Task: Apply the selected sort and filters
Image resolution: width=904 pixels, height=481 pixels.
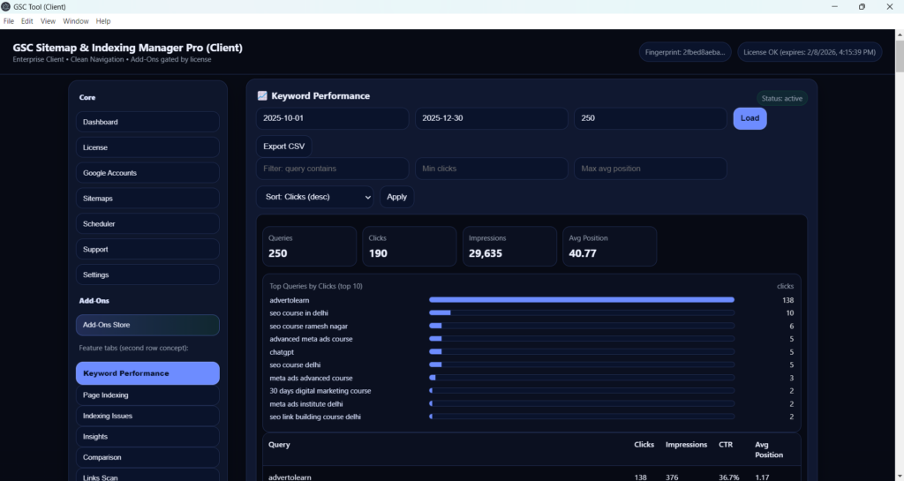Action: coord(396,197)
